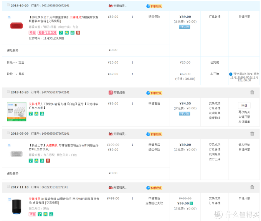Open 订单详情 for the X1 speaker order
261x221 pixels.
(215, 203)
